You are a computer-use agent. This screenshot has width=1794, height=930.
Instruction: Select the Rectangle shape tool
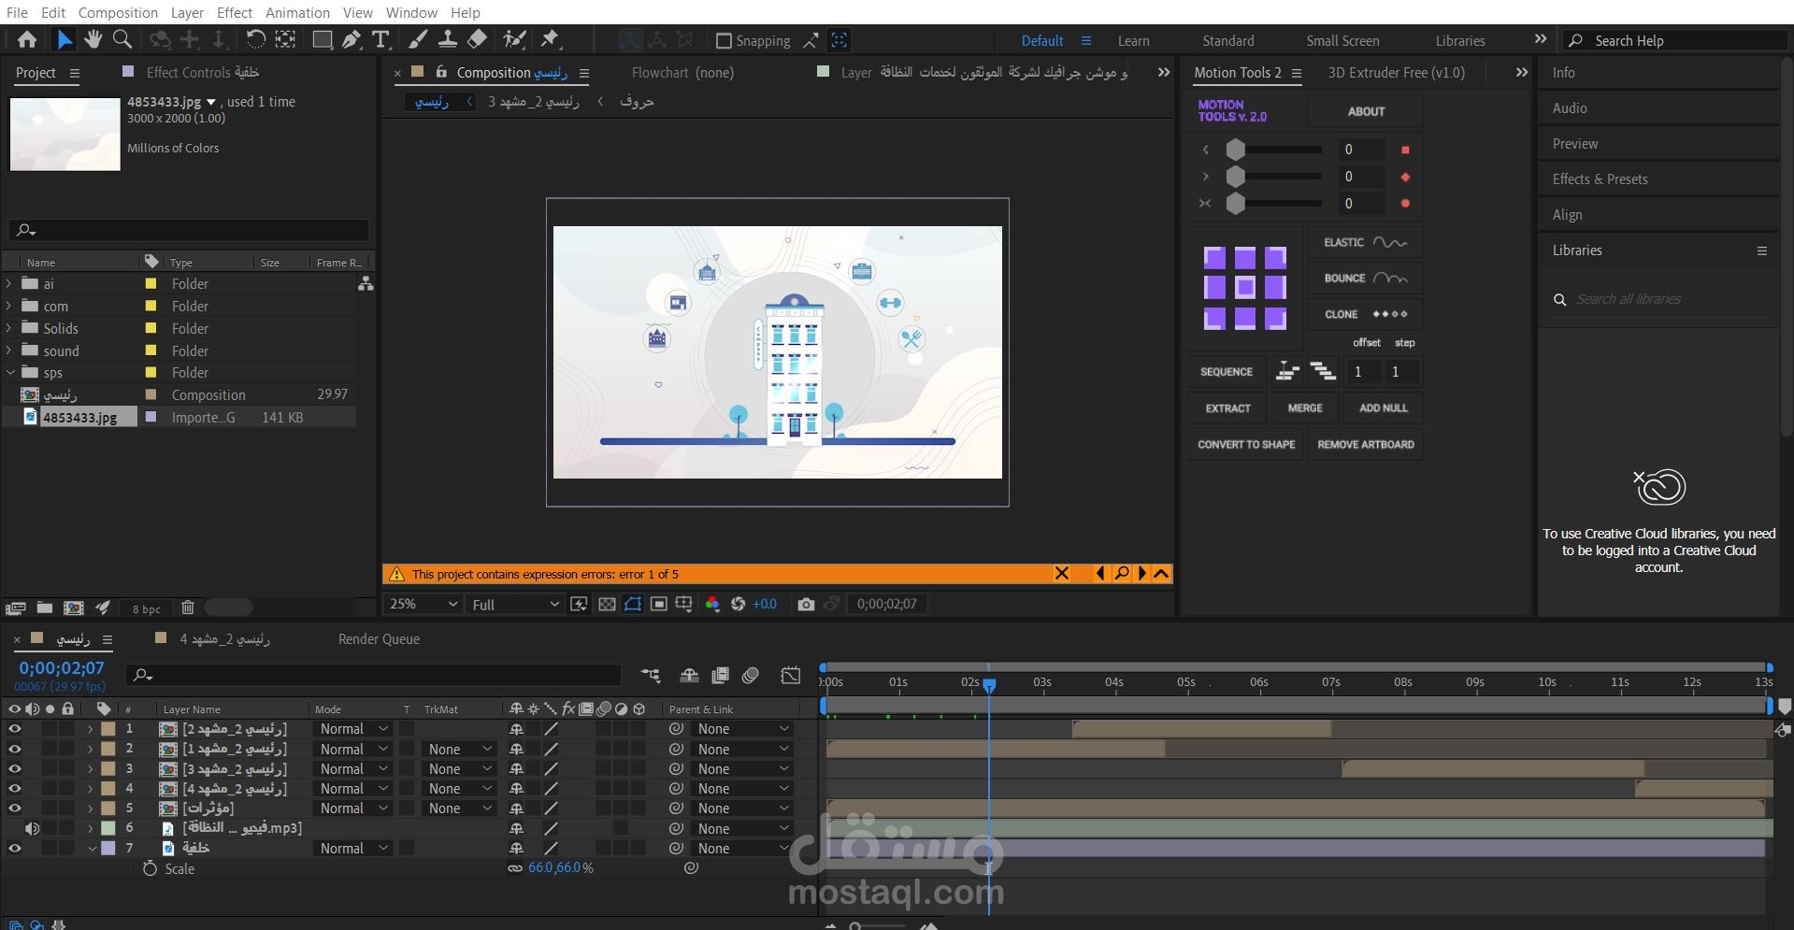[x=322, y=39]
